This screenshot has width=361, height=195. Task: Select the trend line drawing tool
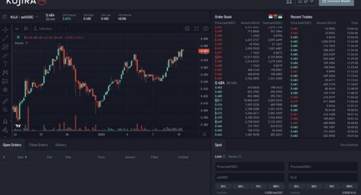click(x=5, y=38)
